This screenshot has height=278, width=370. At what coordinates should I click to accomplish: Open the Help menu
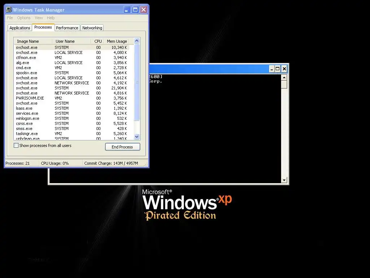pos(51,18)
